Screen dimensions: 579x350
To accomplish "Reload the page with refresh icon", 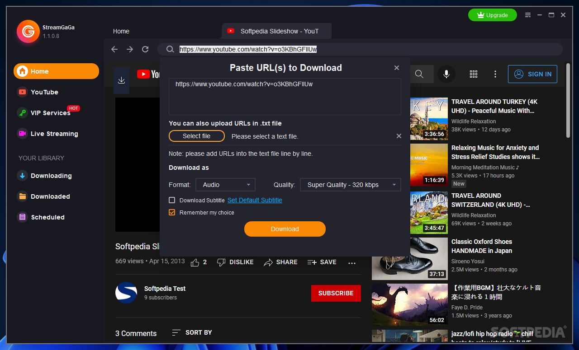I will coord(145,49).
